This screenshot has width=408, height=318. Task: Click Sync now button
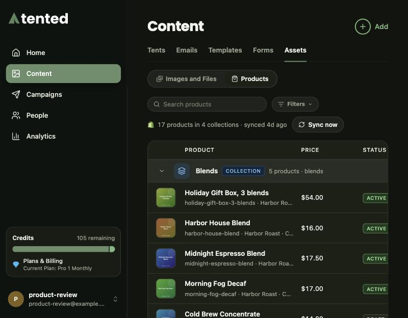tap(318, 125)
